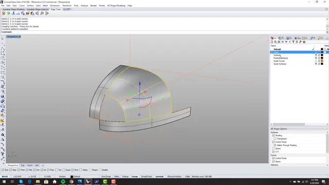This screenshot has width=329, height=185.
Task: Toggle lock icon of Guide Surfaces layer
Action: [x=319, y=64]
